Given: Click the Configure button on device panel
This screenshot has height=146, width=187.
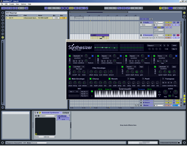Looking at the screenshot, I should 65,112.
